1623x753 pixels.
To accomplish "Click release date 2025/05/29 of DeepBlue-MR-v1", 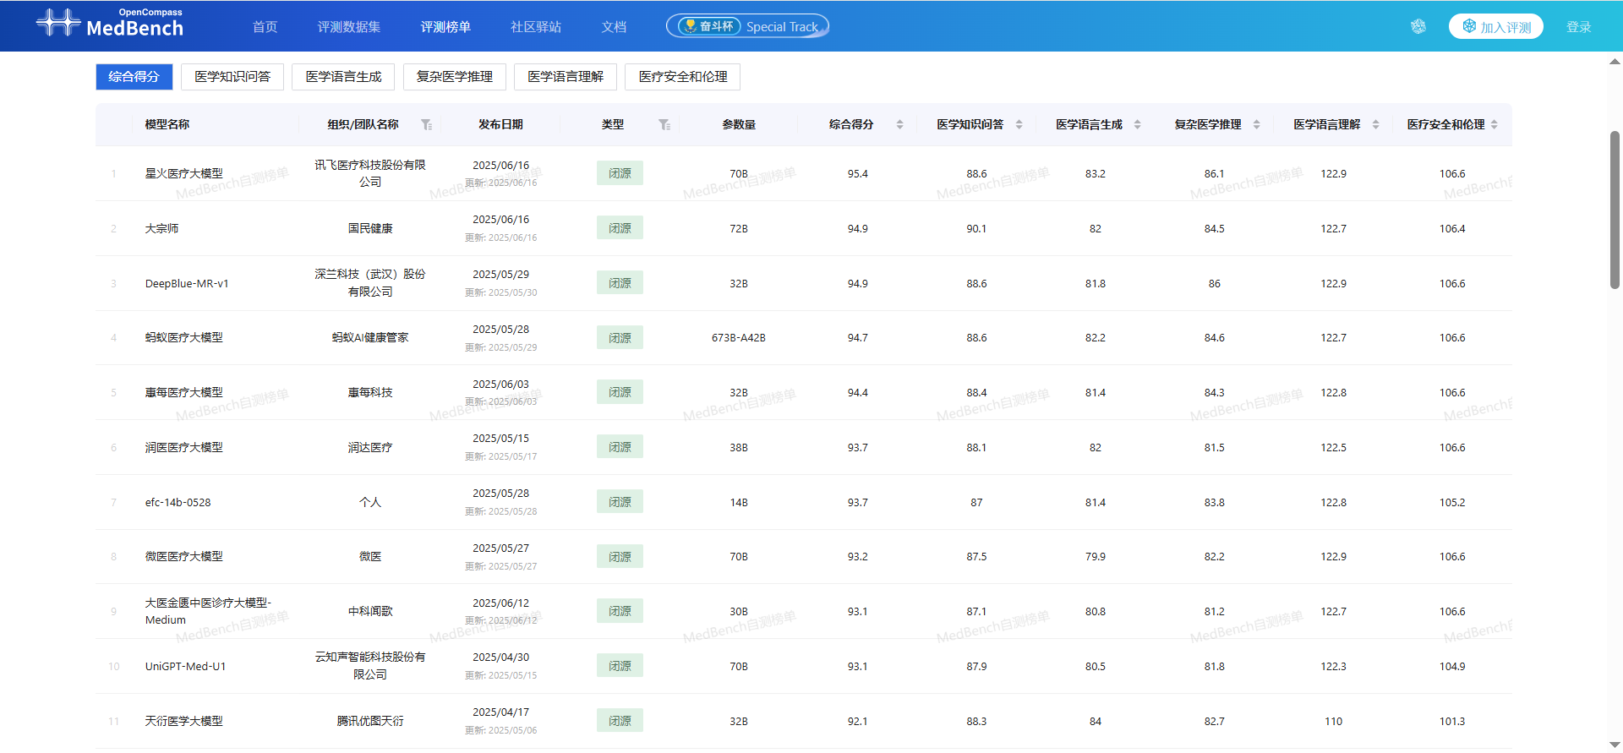I will coord(500,275).
